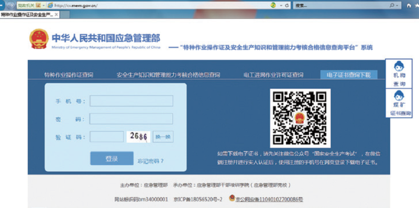The width and height of the screenshot is (419, 208).
Task: Click the 登录 button
Action: [112, 158]
